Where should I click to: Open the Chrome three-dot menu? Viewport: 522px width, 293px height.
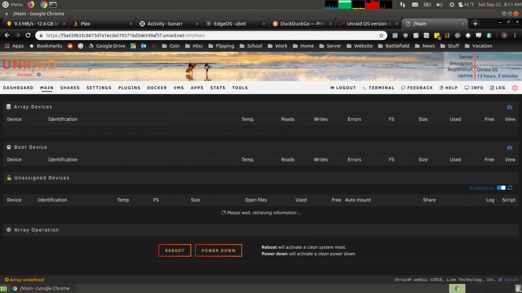coord(515,35)
